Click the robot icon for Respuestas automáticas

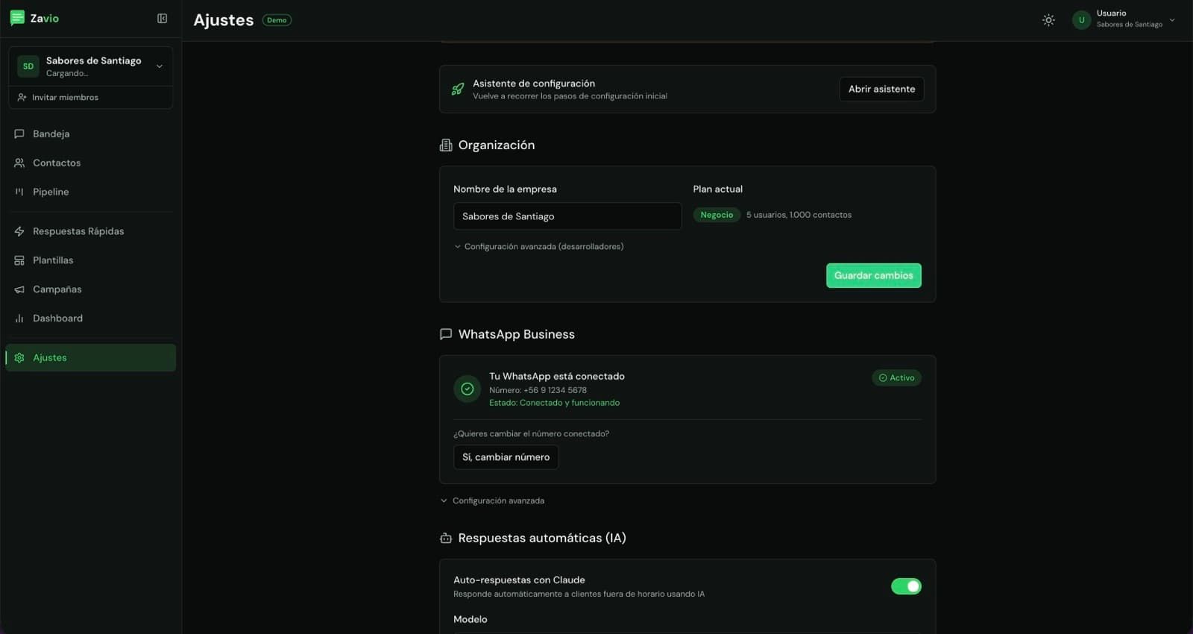coord(446,538)
